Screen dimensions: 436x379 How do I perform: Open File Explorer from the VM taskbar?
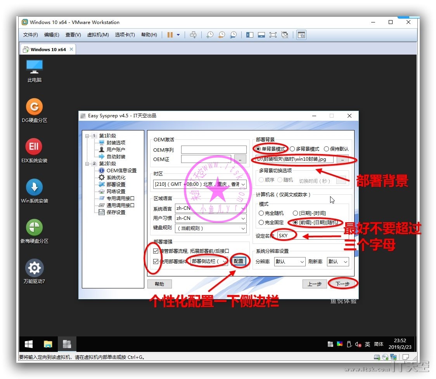click(48, 344)
